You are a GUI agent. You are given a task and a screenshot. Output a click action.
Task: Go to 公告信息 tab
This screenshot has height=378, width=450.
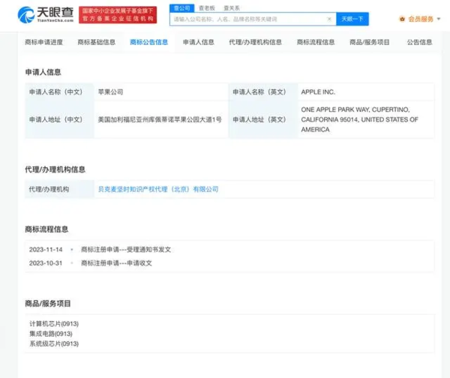point(419,42)
